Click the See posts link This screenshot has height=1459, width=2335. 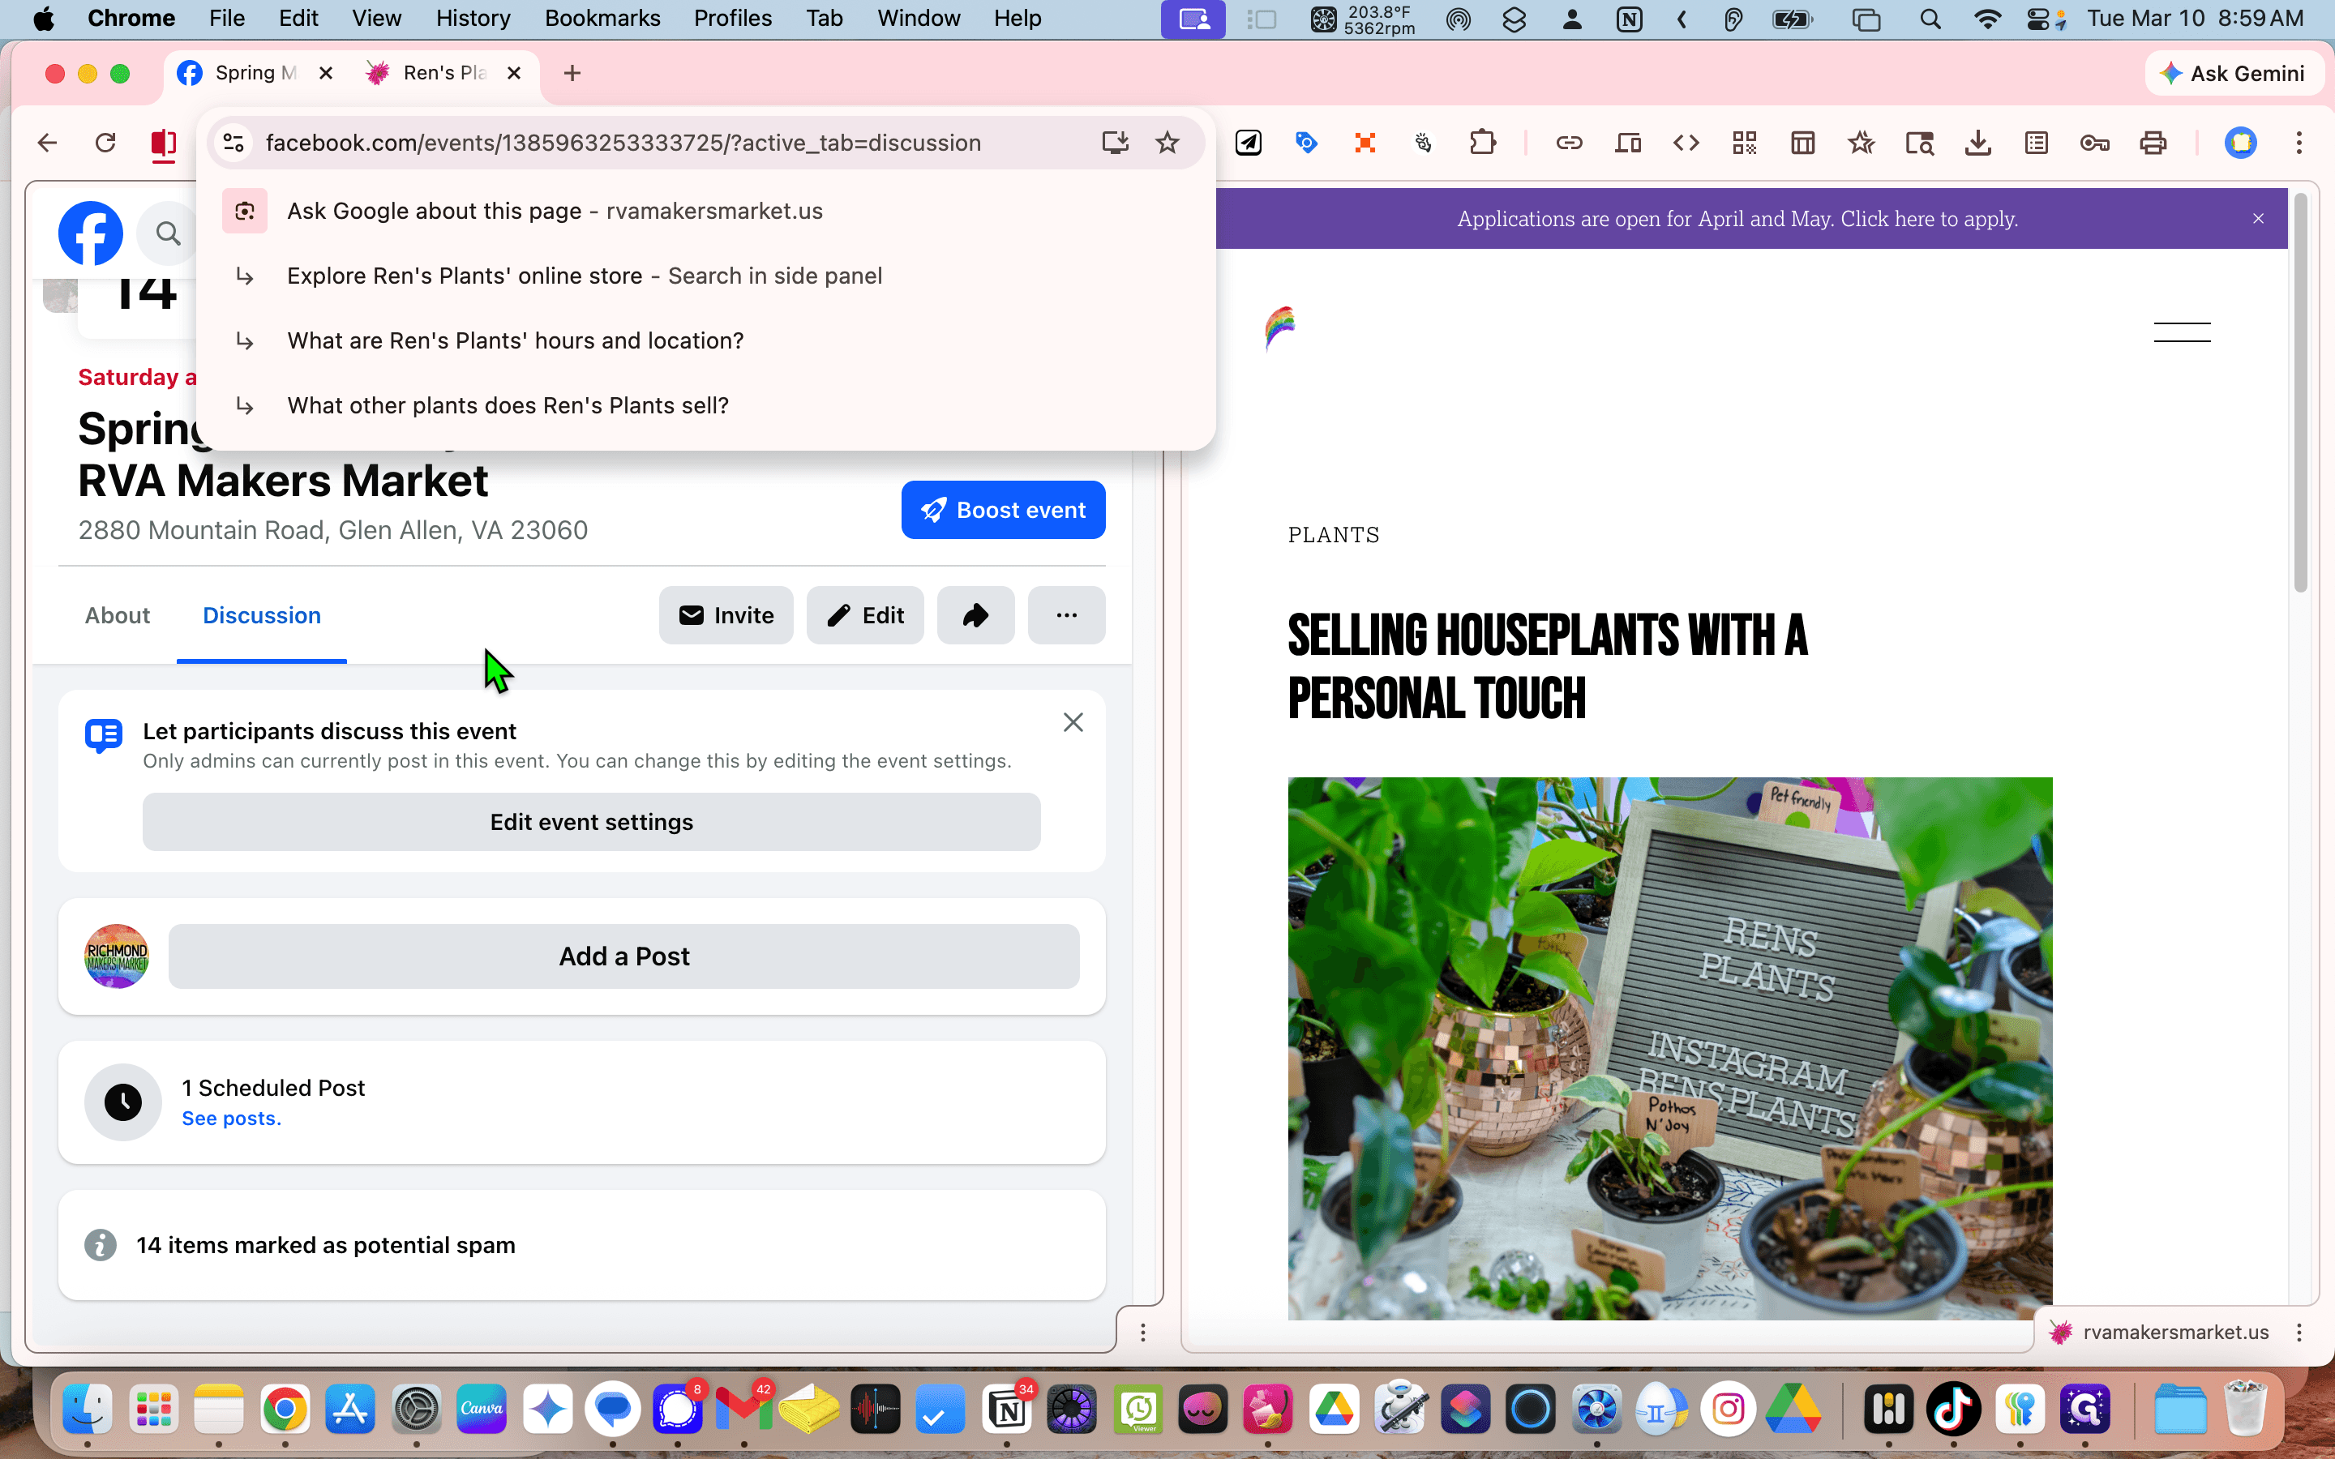tap(232, 1119)
